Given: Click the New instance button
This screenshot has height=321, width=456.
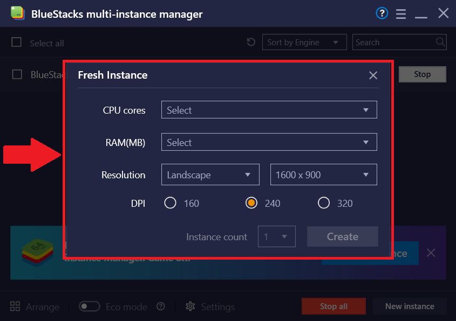Looking at the screenshot, I should click(410, 306).
